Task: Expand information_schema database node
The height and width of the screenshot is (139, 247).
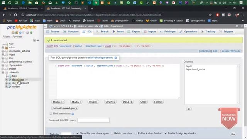Action: pos(3,51)
